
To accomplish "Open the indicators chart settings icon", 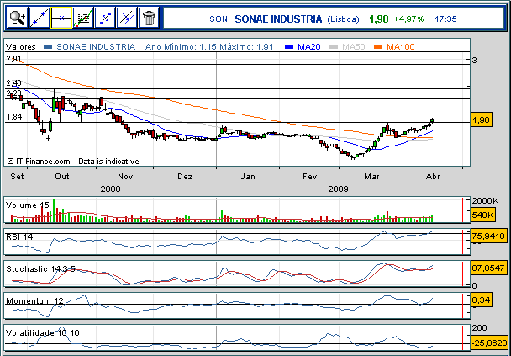I will click(83, 18).
